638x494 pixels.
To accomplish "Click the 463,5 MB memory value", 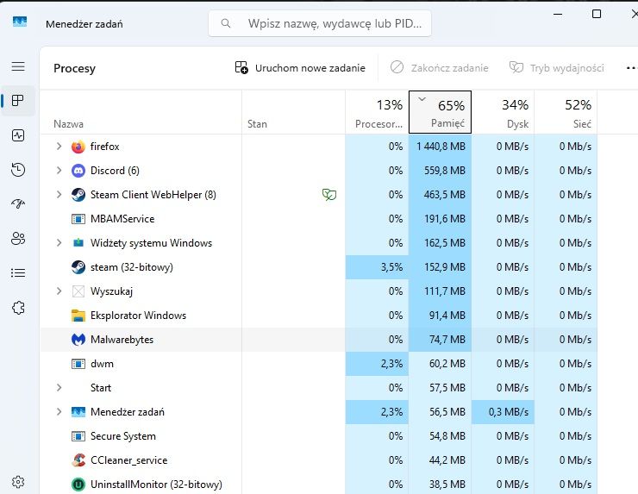I will [x=445, y=195].
